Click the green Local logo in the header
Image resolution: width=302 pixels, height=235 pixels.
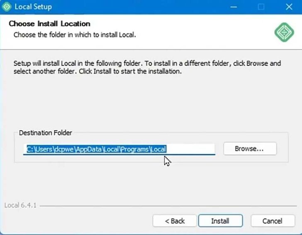point(284,32)
